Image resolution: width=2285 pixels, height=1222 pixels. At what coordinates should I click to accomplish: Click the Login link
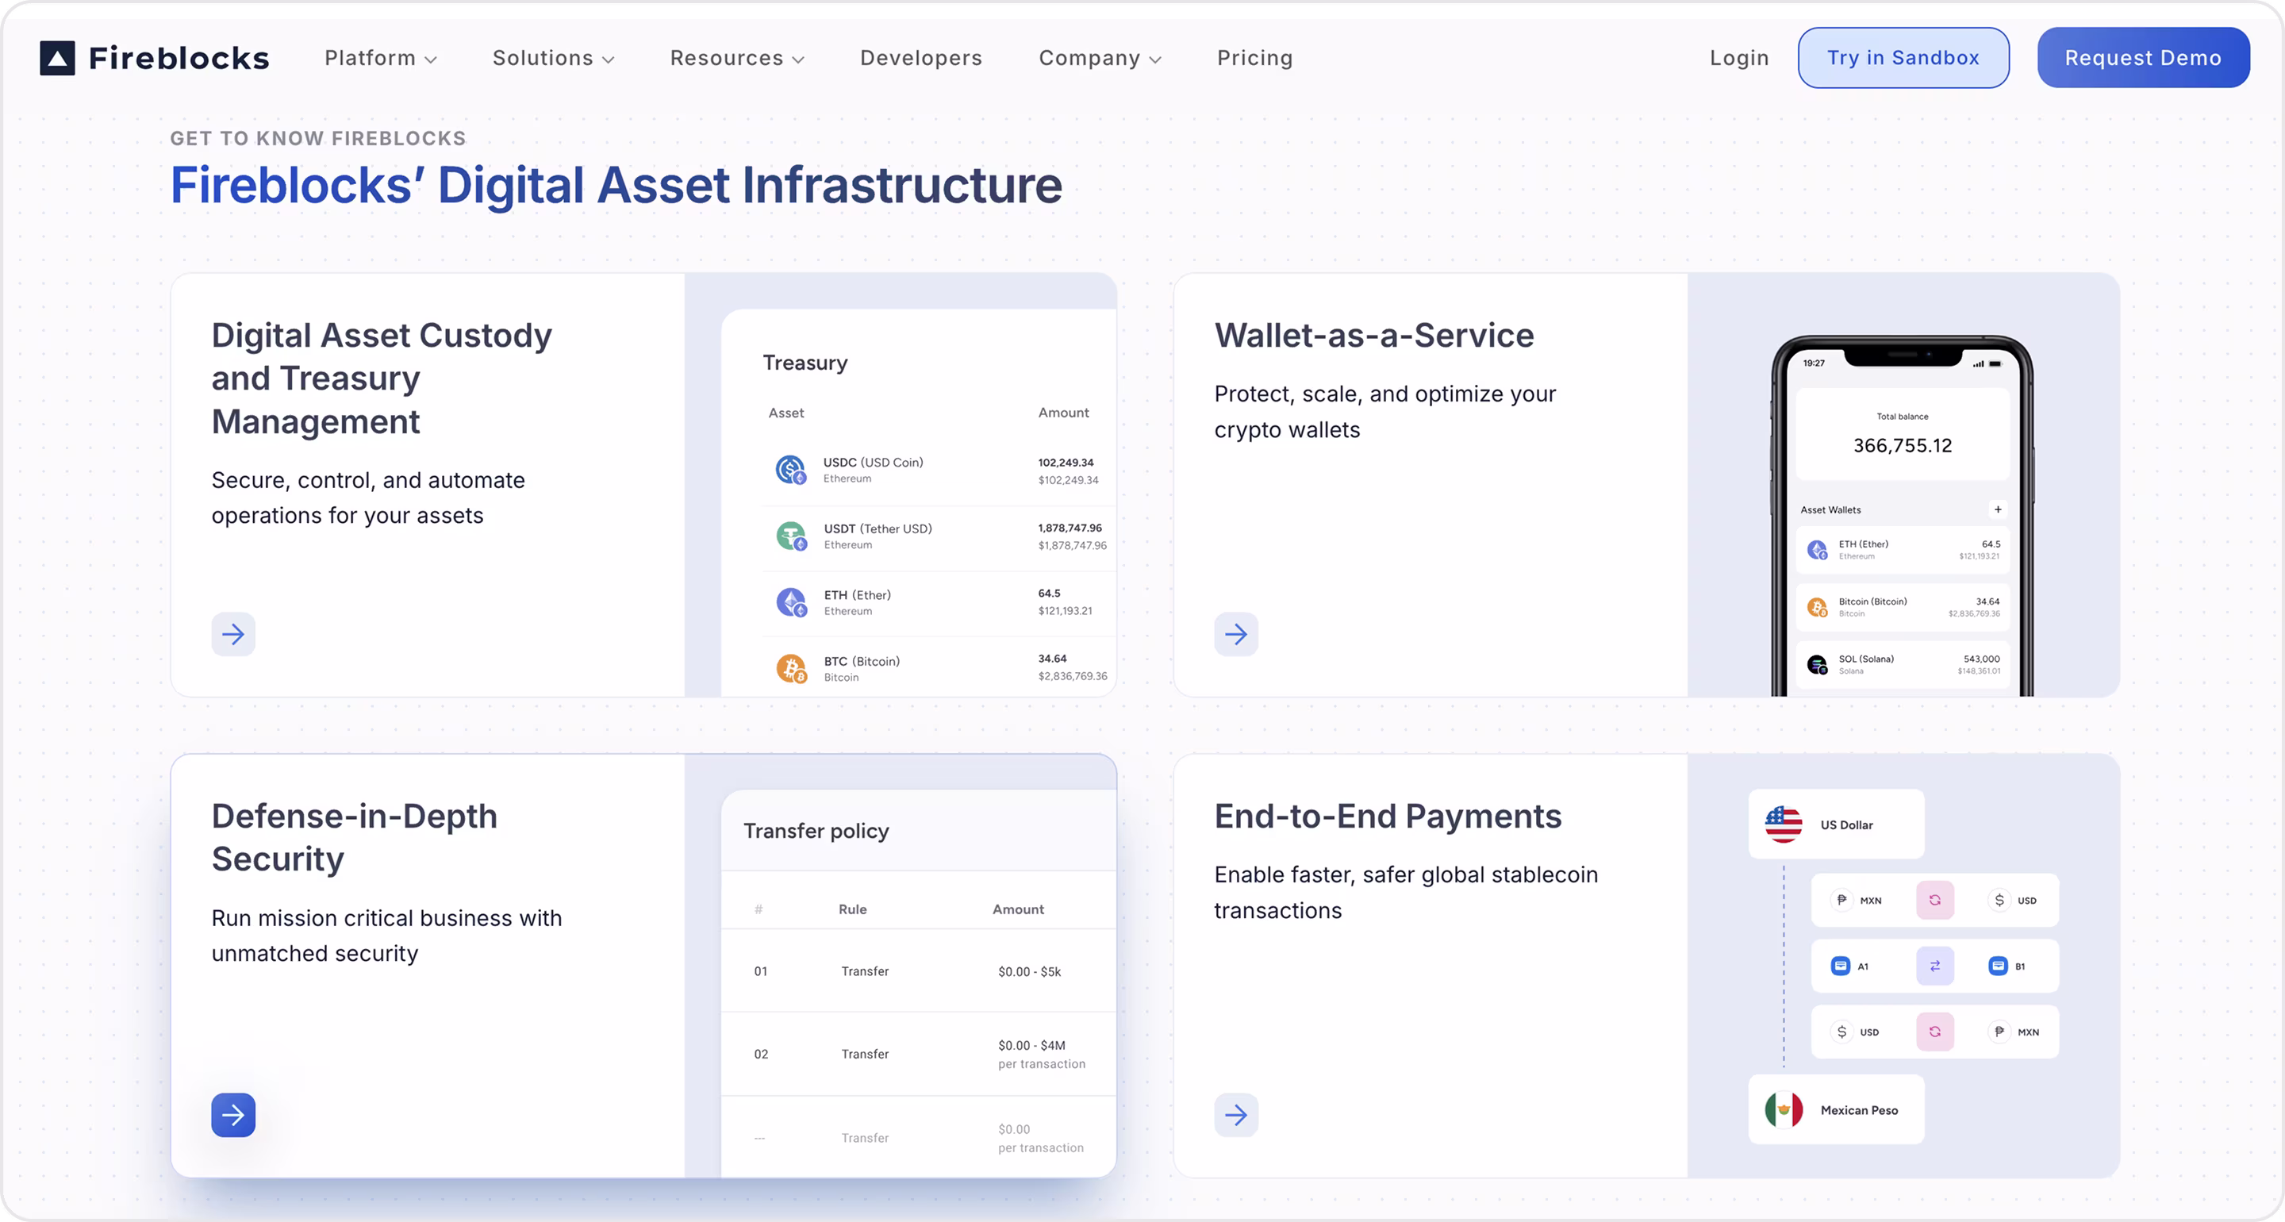coord(1738,58)
